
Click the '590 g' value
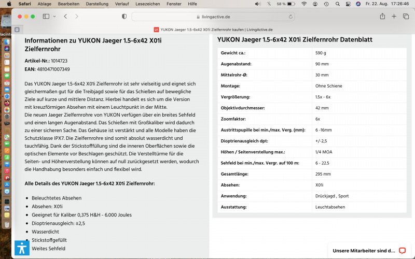[321, 53]
